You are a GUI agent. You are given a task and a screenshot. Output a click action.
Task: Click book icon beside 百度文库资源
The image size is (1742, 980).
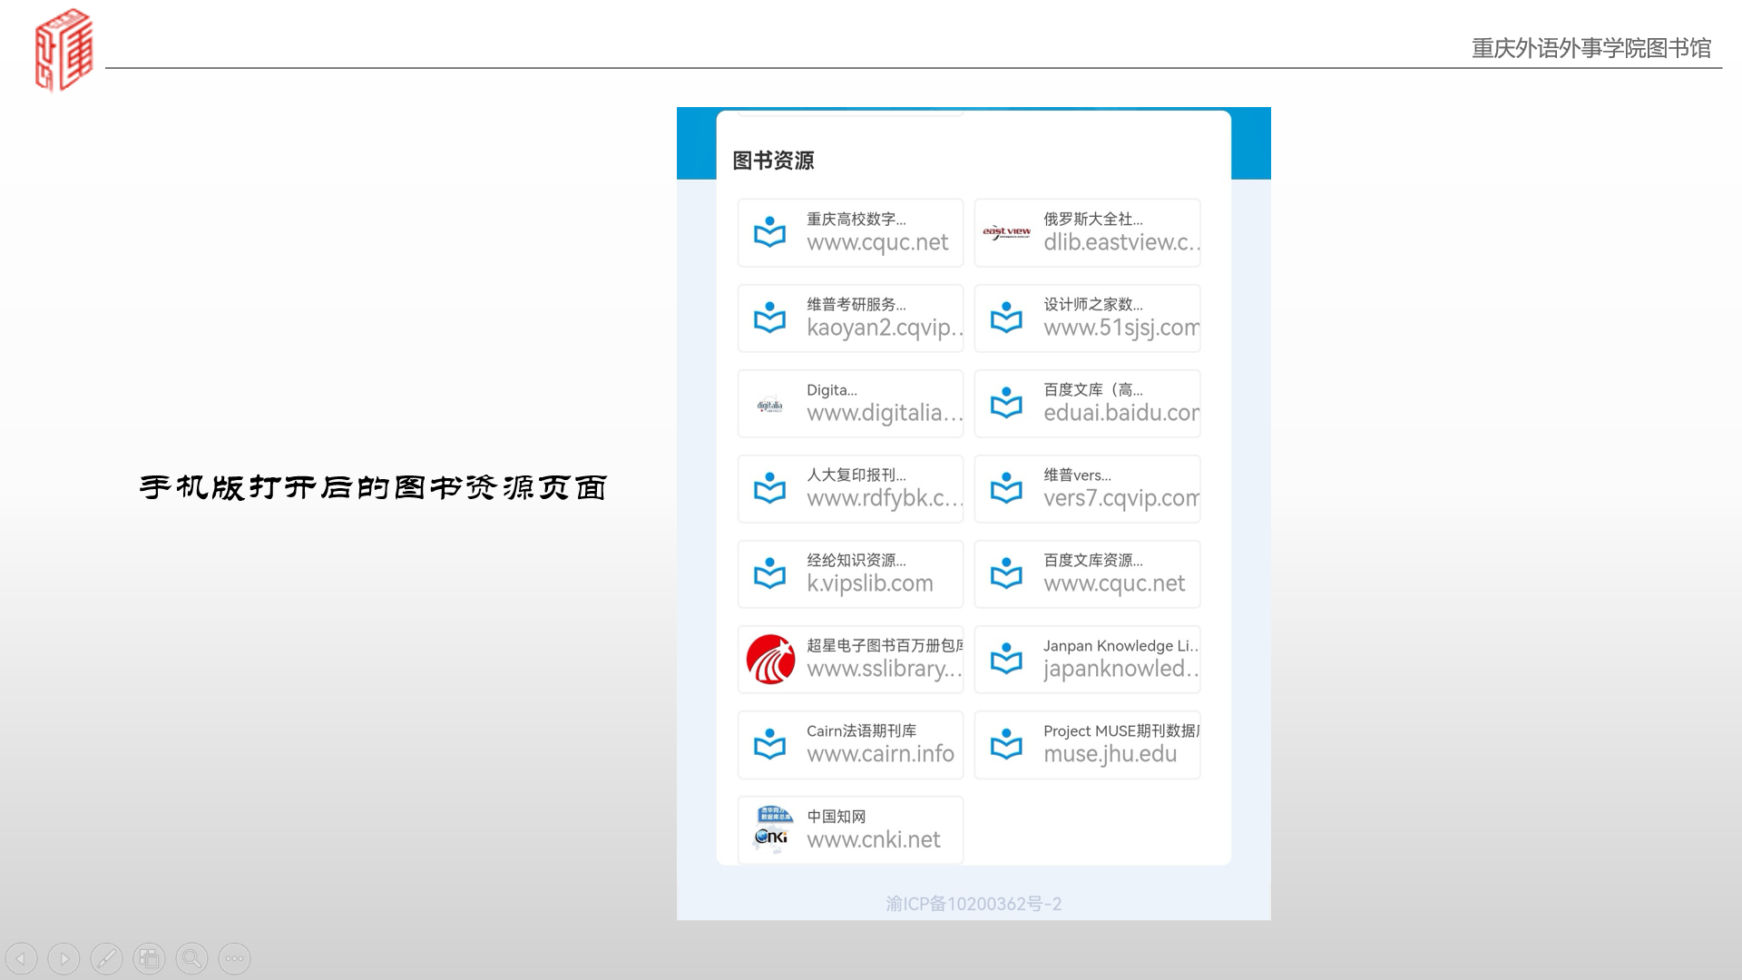tap(1006, 573)
